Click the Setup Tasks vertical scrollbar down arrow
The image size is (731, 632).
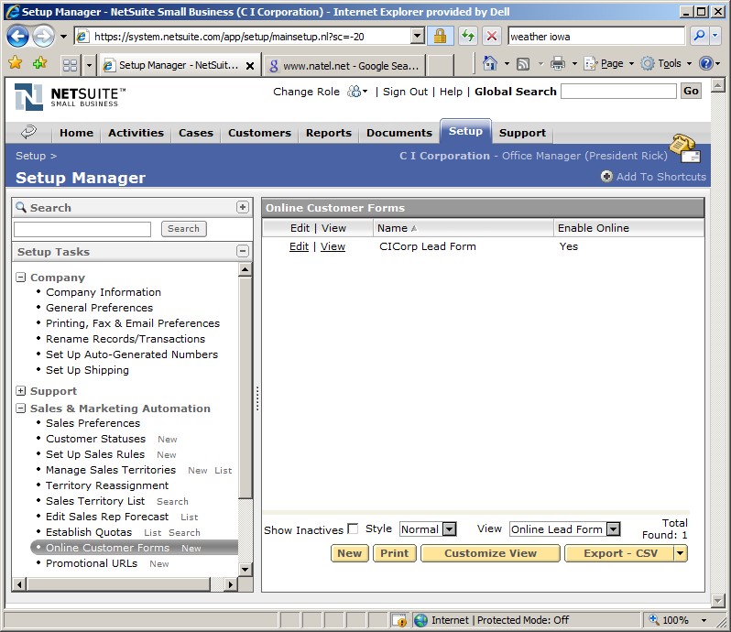245,569
